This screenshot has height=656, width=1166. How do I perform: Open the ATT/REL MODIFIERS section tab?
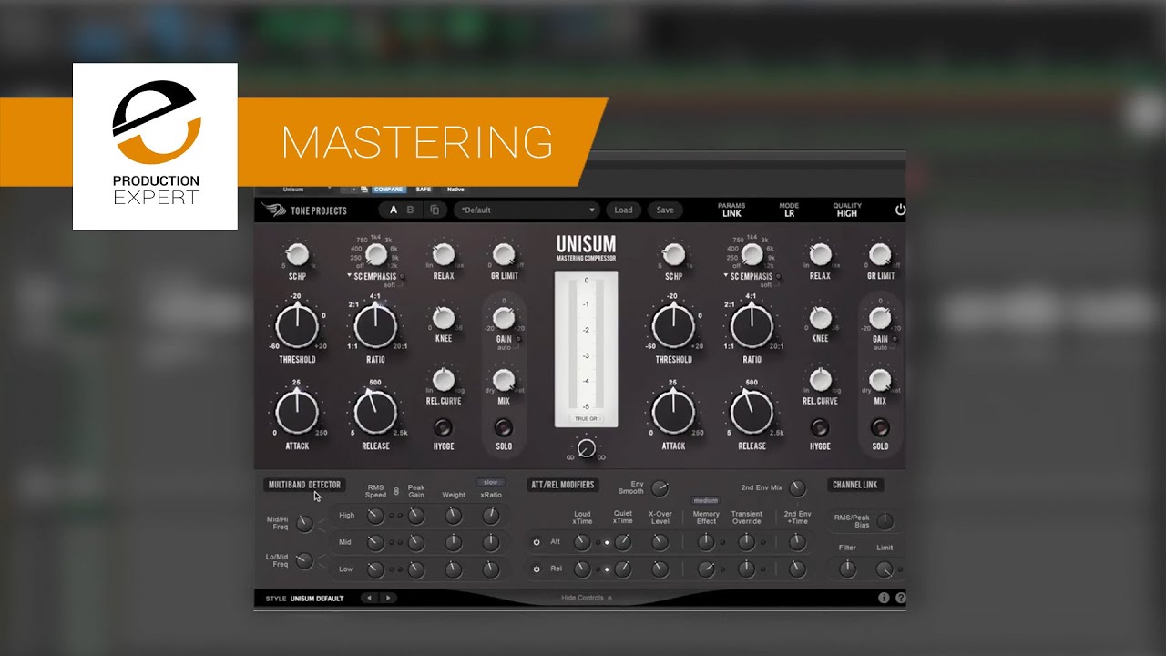coord(562,485)
